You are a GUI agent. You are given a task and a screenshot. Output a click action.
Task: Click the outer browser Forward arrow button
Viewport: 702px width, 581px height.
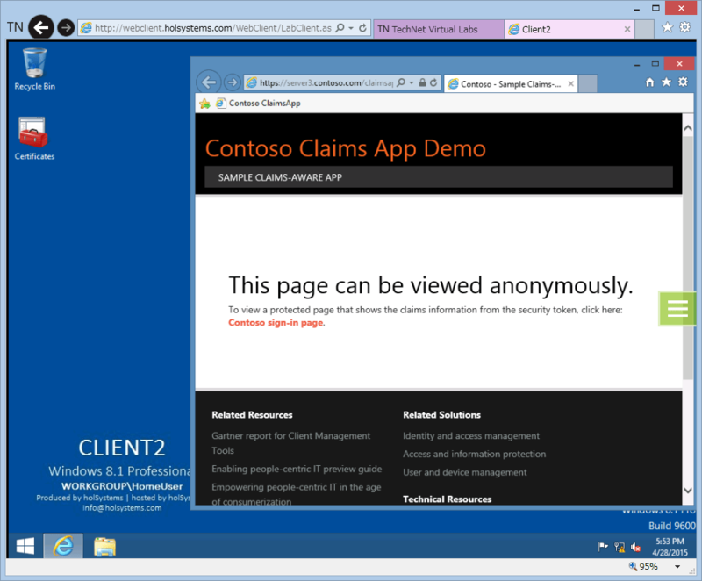point(66,28)
